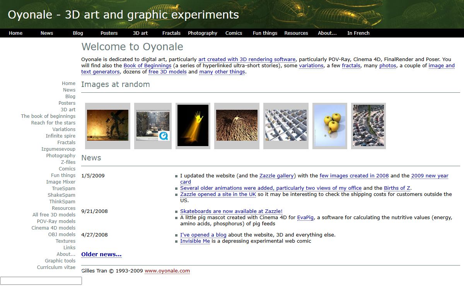The width and height of the screenshot is (464, 286).
Task: Open the Invisible Me web comic link
Action: [195, 241]
